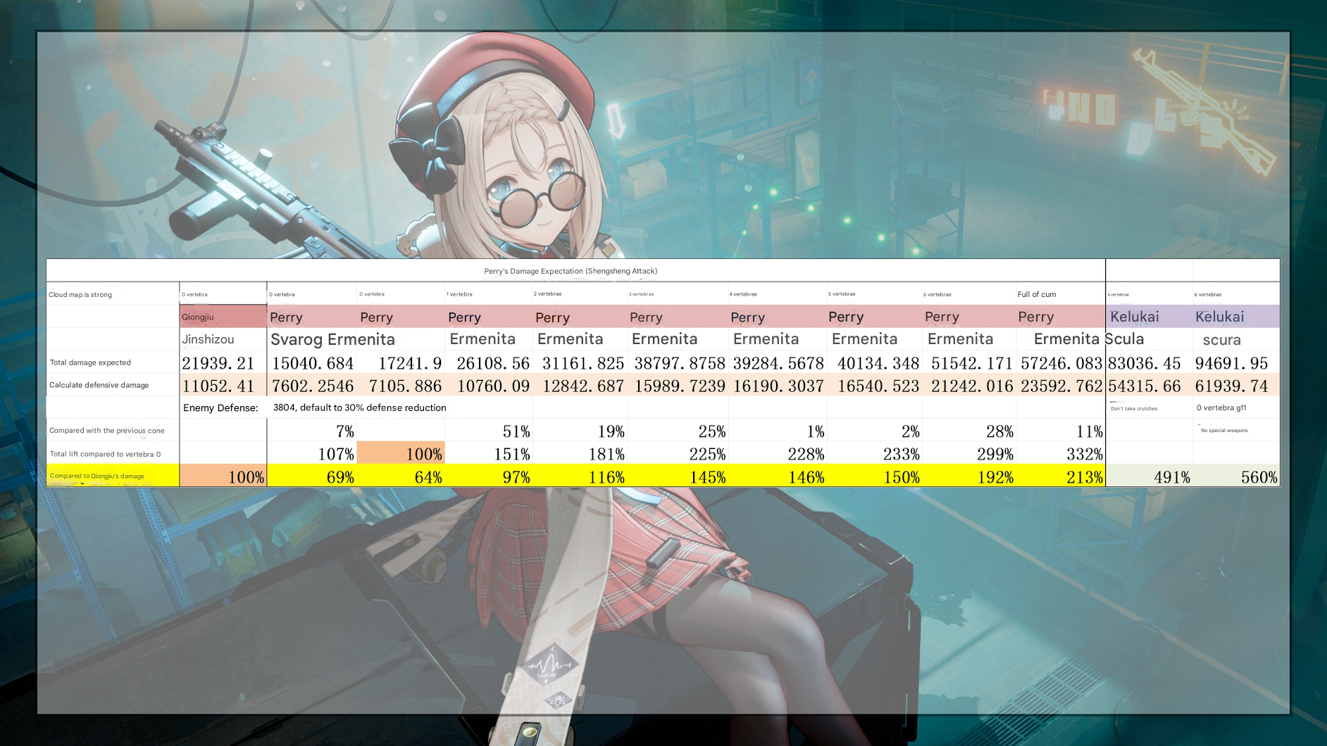Image resolution: width=1327 pixels, height=746 pixels.
Task: Select the total damage value "51542.171"
Action: (972, 363)
